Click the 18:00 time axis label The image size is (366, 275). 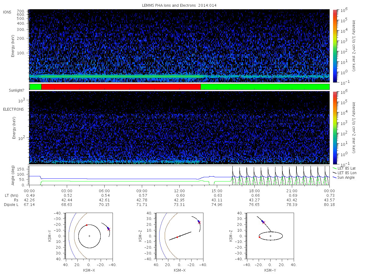tap(254, 191)
